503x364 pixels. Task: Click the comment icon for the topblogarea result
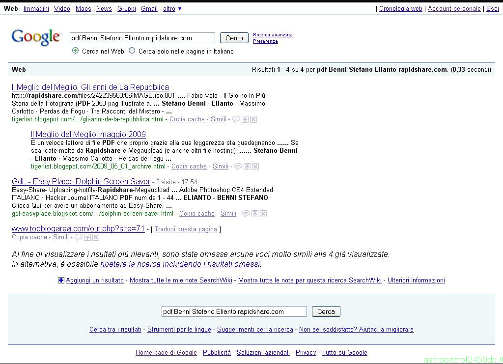pos(78,237)
